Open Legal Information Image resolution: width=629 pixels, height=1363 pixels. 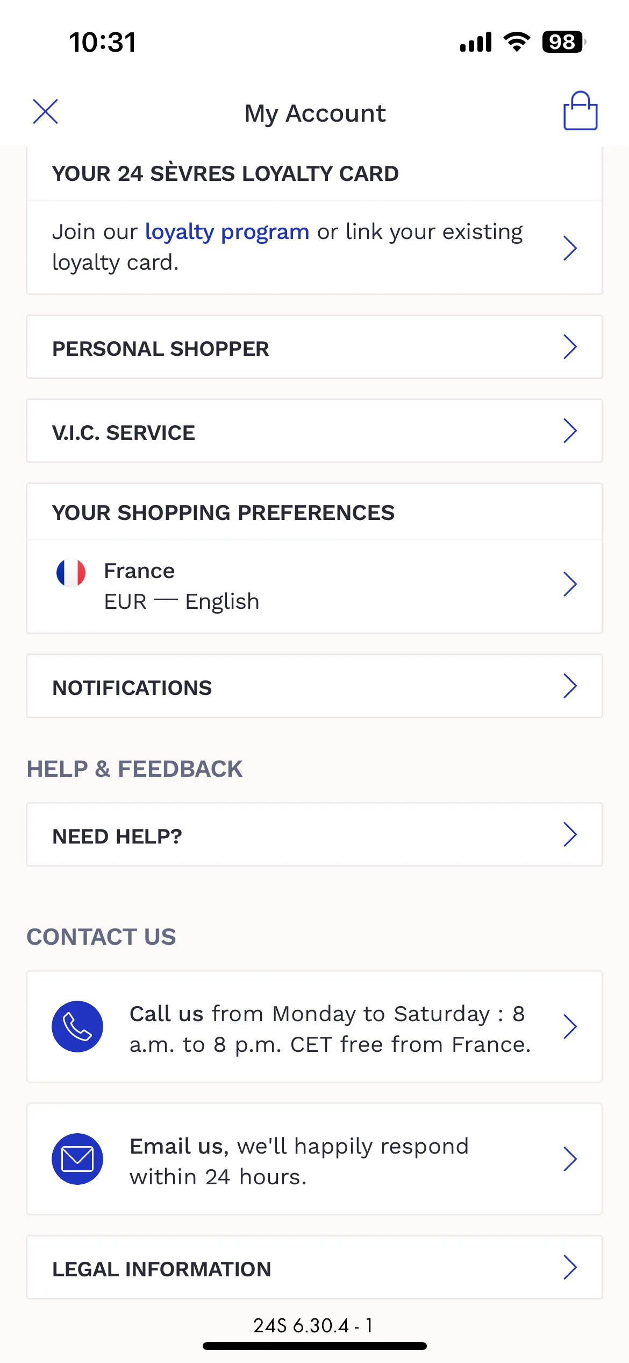point(314,1267)
